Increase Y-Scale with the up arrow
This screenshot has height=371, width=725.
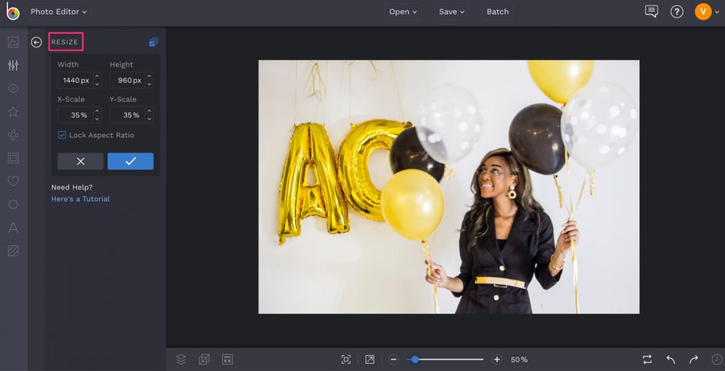click(149, 110)
